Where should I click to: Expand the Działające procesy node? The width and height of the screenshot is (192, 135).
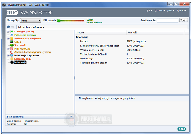(8, 32)
